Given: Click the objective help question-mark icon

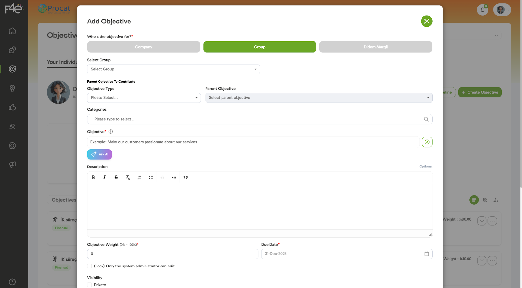Looking at the screenshot, I should pos(111,132).
